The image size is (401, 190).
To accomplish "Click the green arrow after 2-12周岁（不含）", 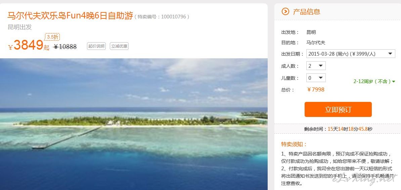I will [x=394, y=82].
